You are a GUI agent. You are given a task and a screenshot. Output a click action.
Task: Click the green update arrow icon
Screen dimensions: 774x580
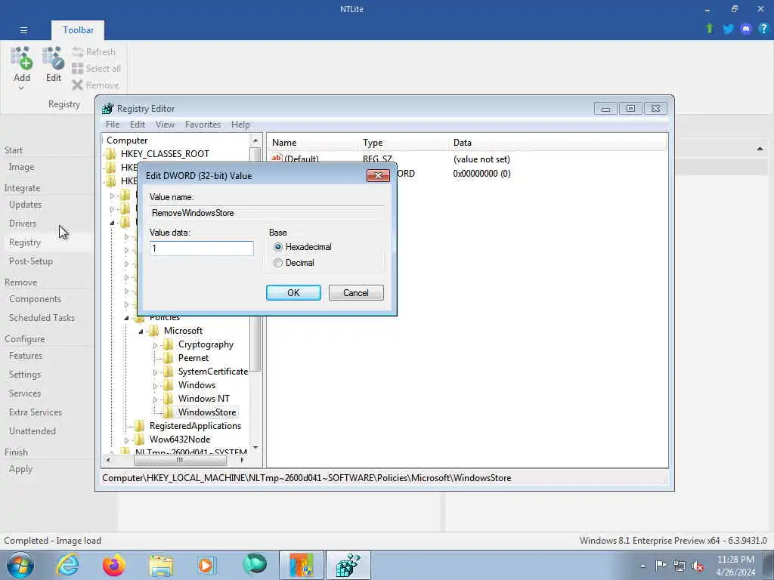point(710,29)
